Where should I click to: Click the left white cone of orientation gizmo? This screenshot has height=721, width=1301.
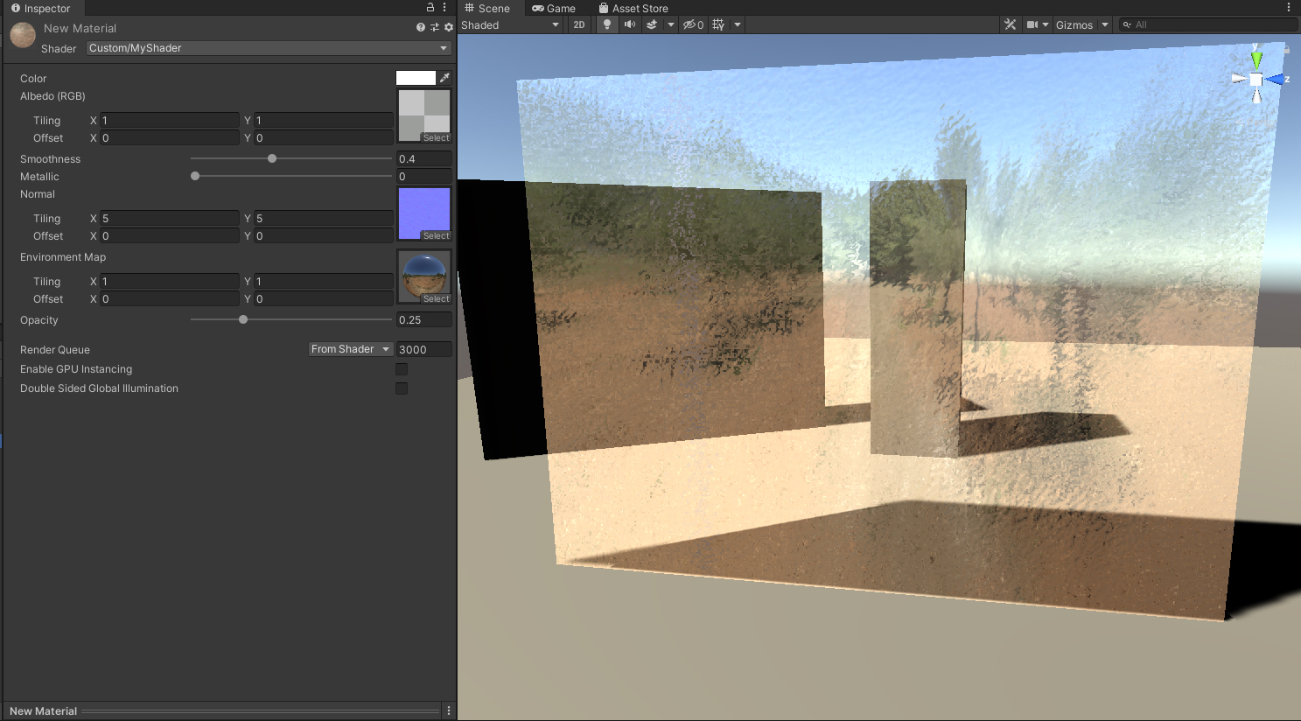click(x=1240, y=79)
